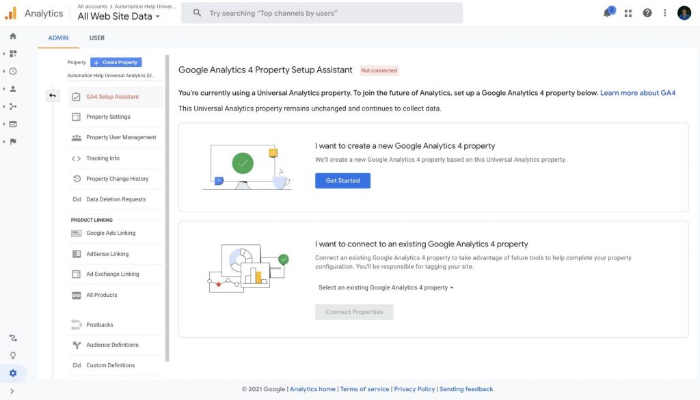Open Acquisition arrows icon in sidebar
The height and width of the screenshot is (400, 700).
13,106
